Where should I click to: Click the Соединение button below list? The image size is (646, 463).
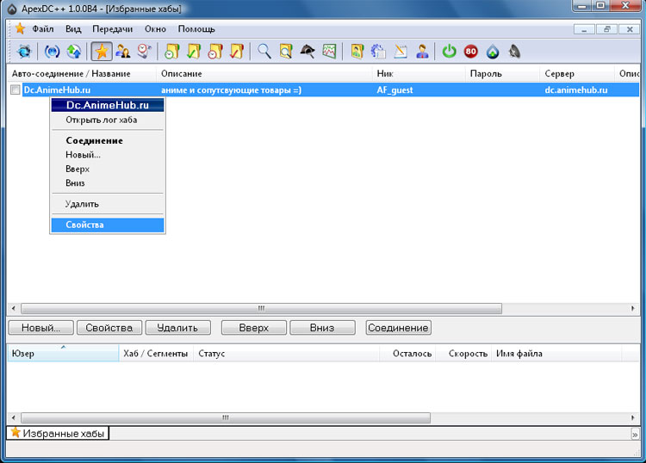399,328
